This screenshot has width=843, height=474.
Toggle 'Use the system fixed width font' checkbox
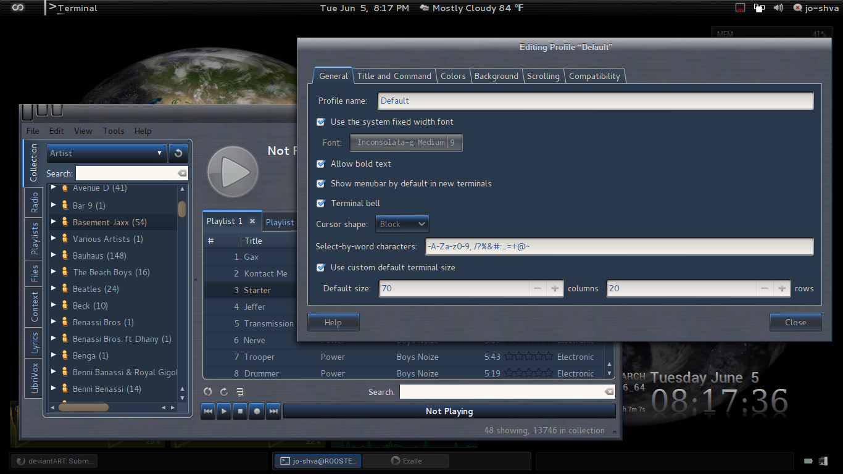(x=321, y=122)
